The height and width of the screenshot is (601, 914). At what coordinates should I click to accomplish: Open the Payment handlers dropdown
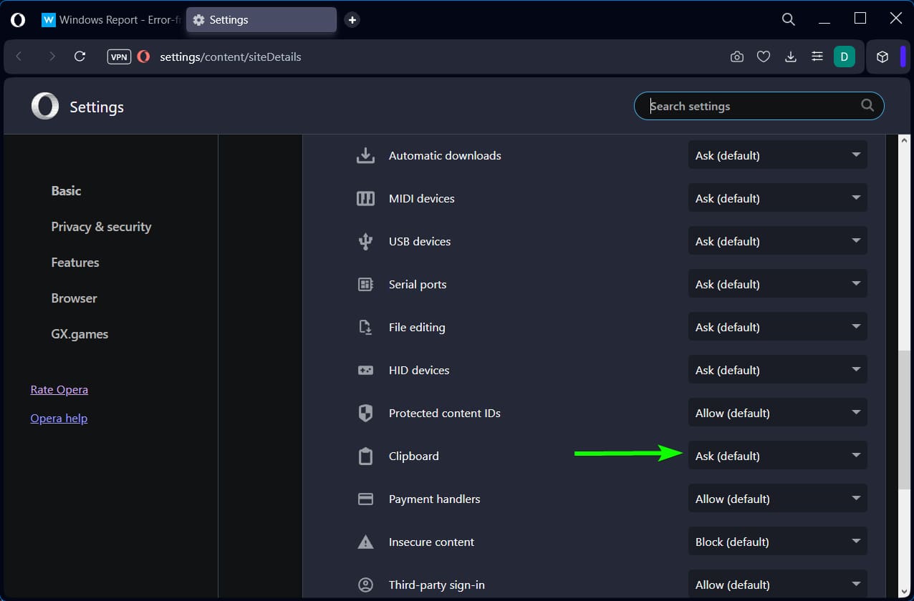[778, 499]
